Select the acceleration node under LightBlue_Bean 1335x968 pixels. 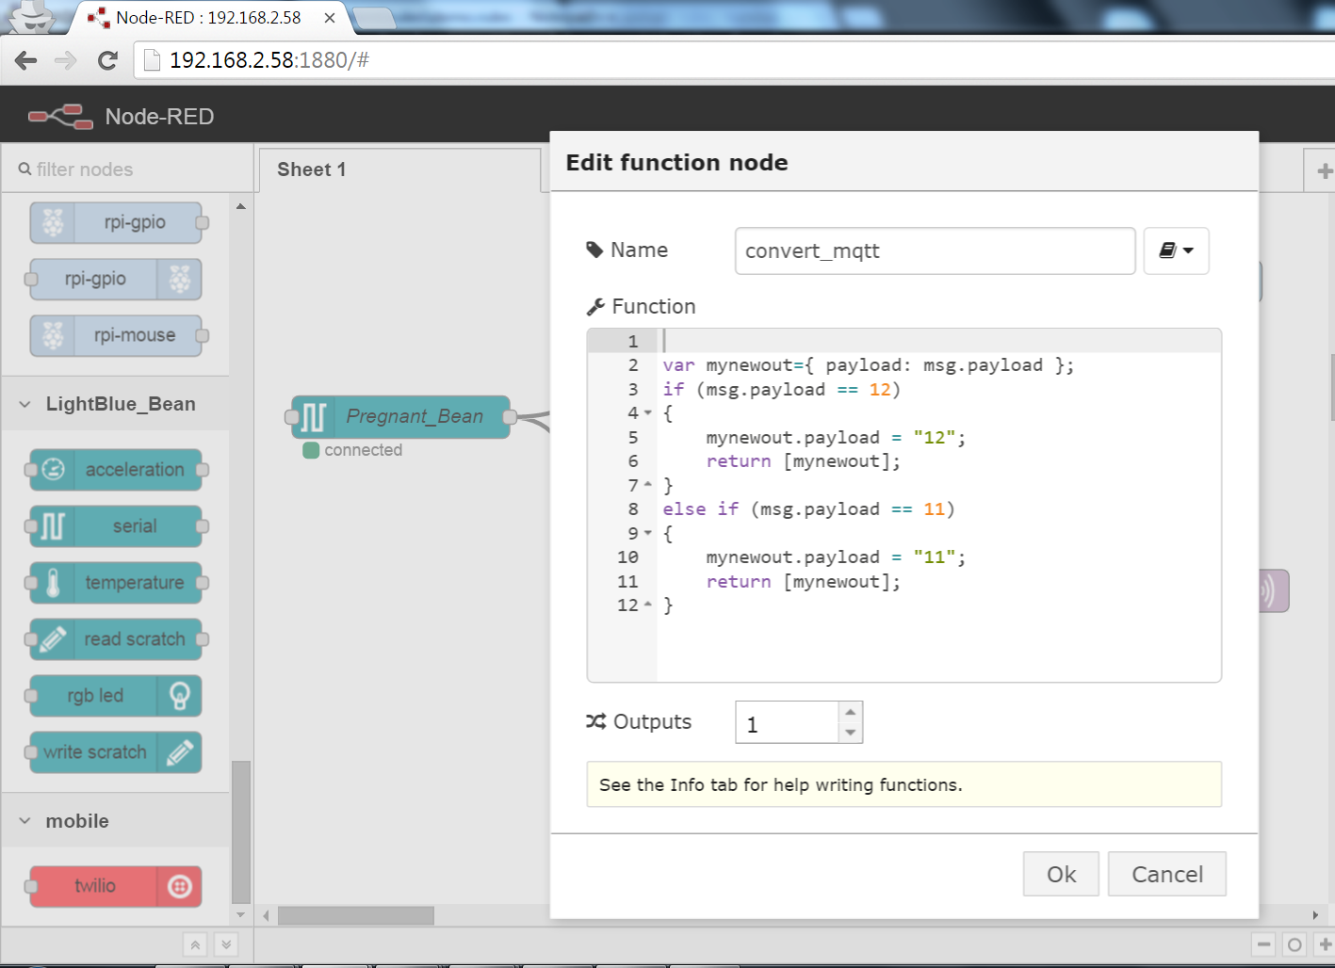(115, 470)
